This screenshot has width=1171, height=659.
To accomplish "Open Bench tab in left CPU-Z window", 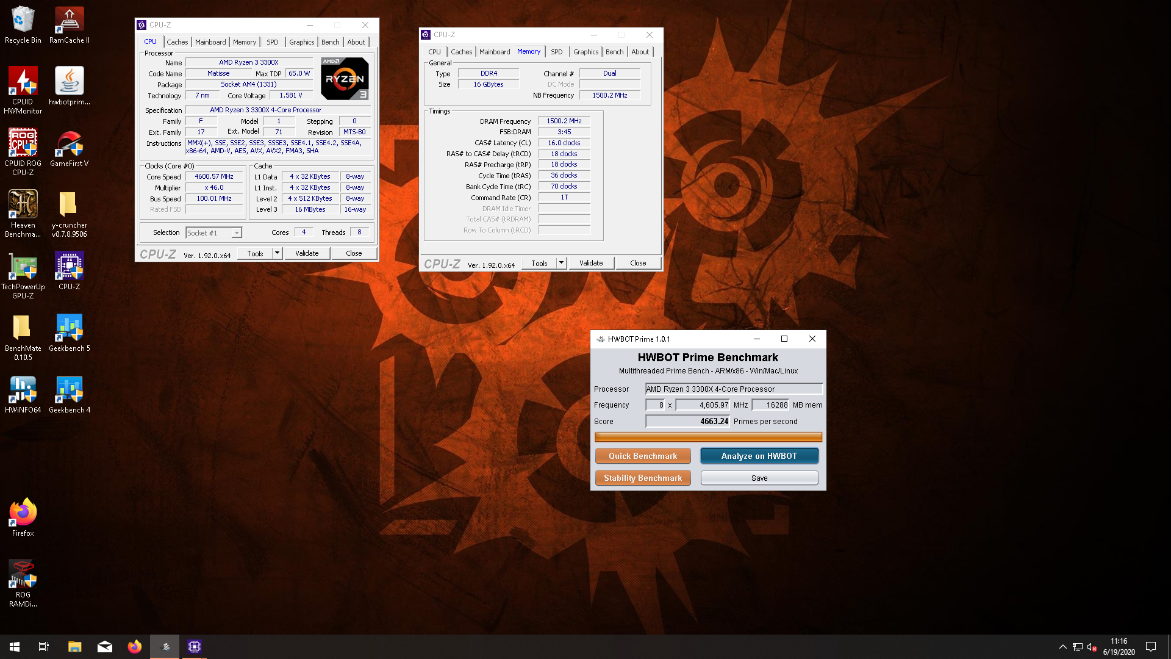I will pos(330,42).
